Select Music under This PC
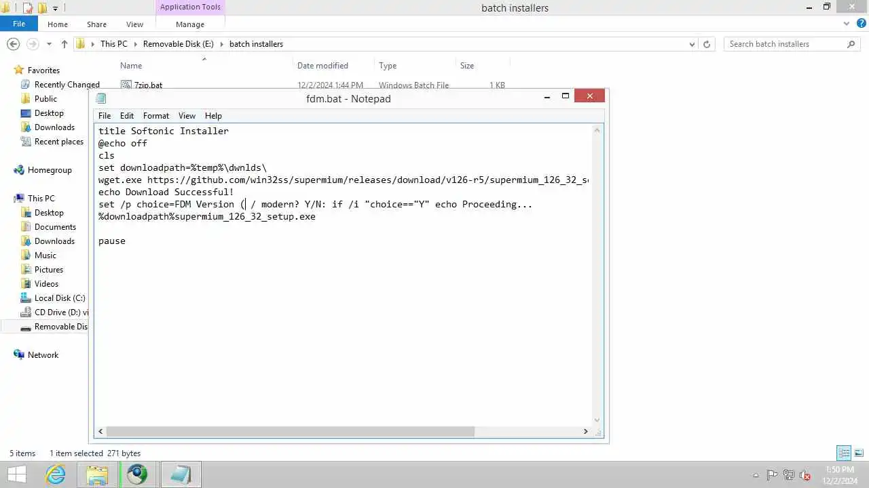869x488 pixels. [38, 256]
